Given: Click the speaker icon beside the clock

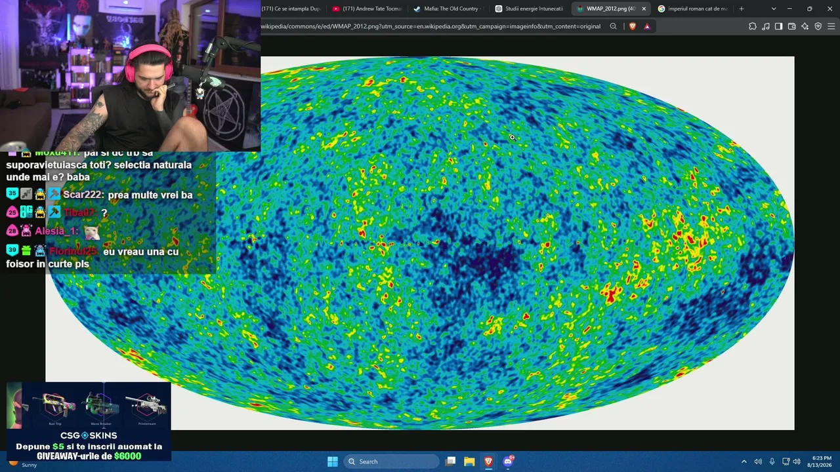Looking at the screenshot, I should tap(797, 462).
